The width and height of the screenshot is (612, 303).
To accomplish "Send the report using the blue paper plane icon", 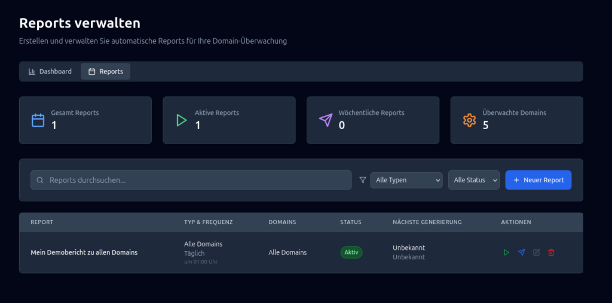I will pos(521,253).
